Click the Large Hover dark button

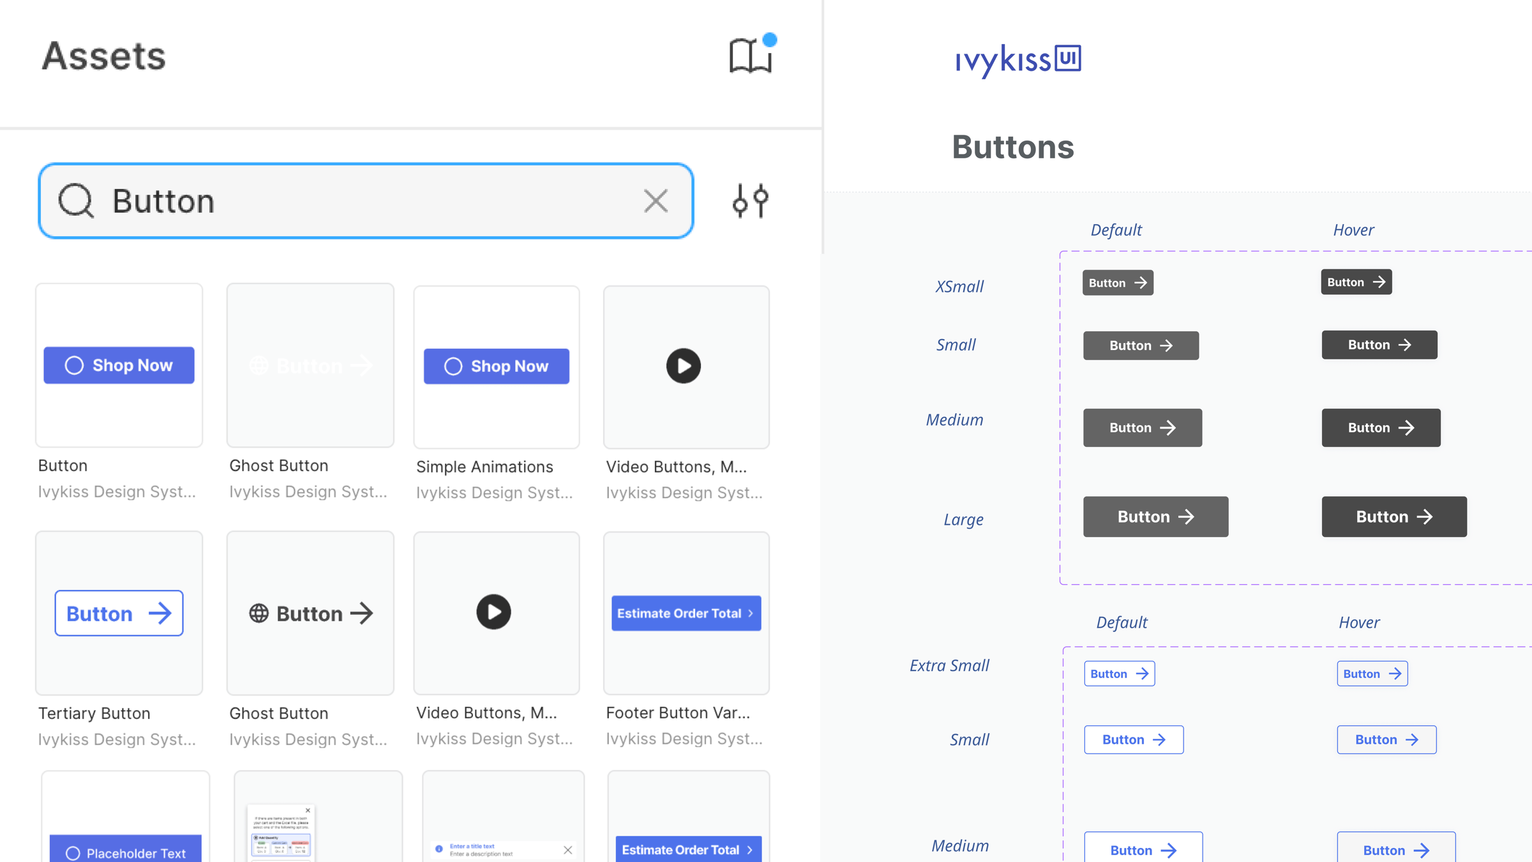pos(1394,517)
